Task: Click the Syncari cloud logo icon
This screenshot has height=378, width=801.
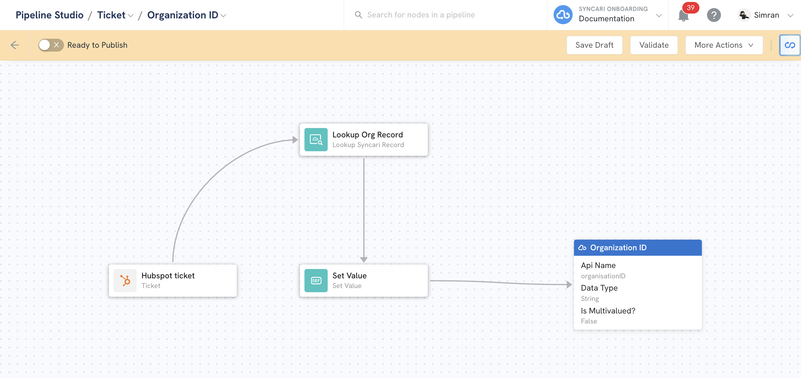Action: [x=563, y=15]
